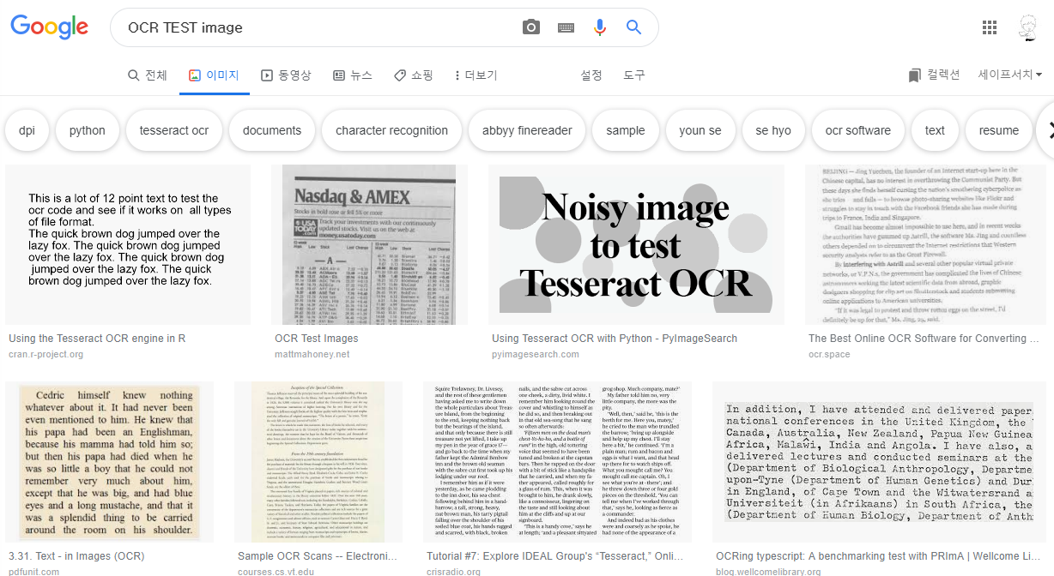Visit crisradio.org source
1054x576 pixels.
click(x=455, y=571)
